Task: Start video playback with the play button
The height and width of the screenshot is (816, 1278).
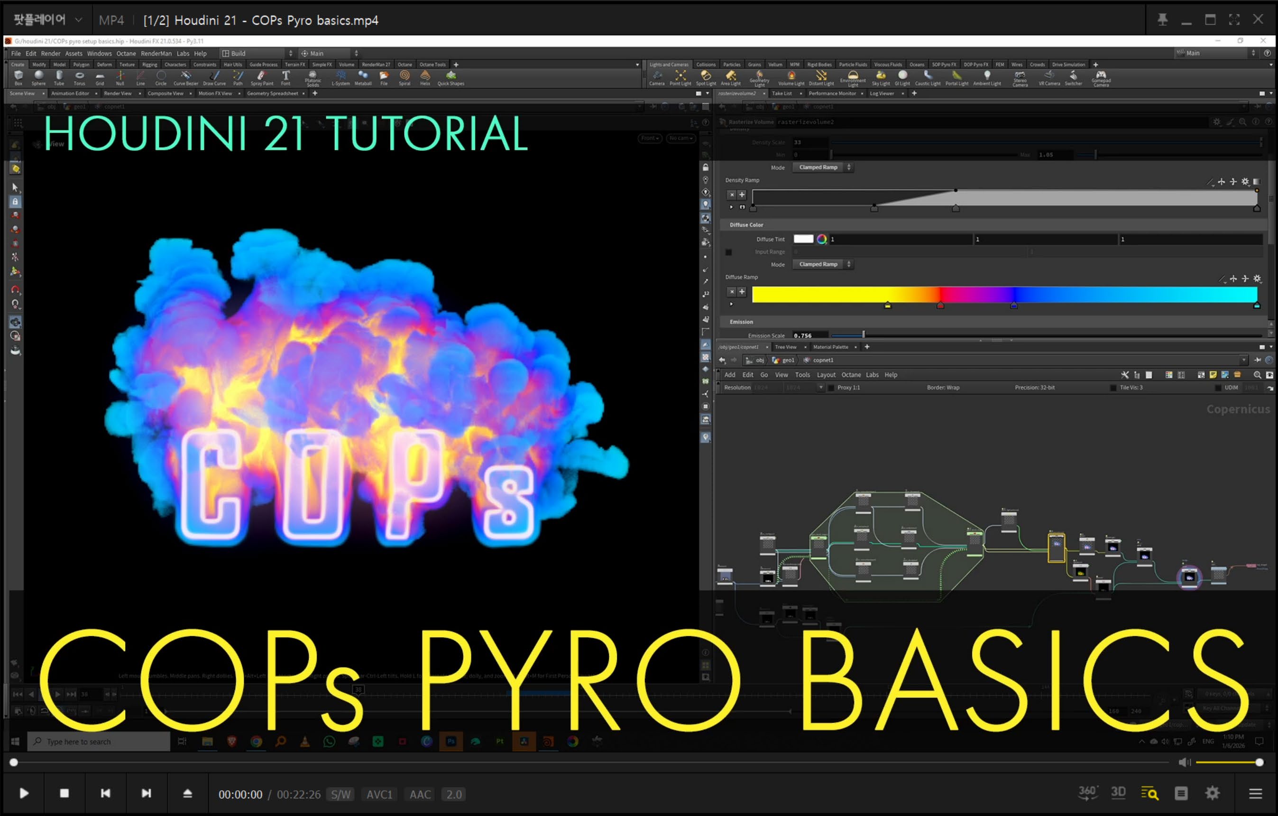Action: [24, 793]
